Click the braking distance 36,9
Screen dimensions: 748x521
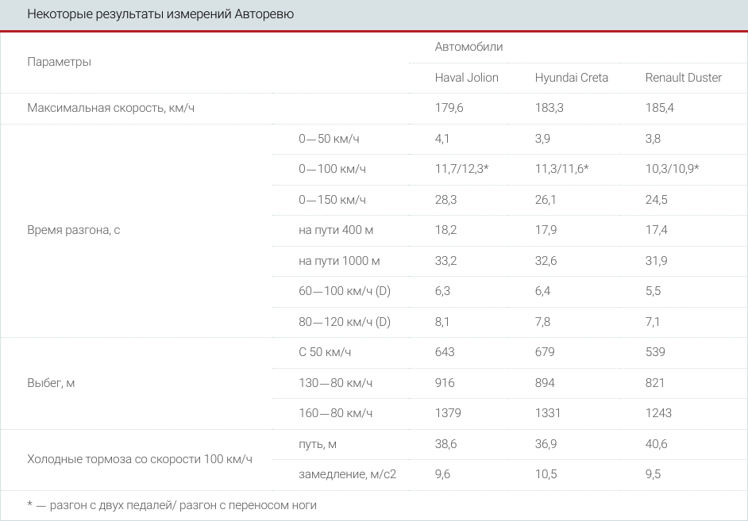coord(546,444)
